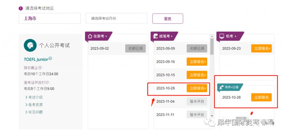Register for 2023-10-28 paper exam

(x=197, y=88)
